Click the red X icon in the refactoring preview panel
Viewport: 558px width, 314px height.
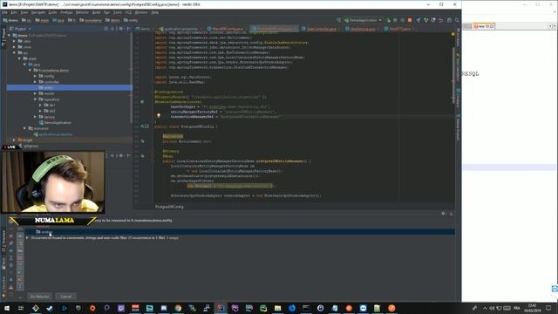tap(11, 236)
